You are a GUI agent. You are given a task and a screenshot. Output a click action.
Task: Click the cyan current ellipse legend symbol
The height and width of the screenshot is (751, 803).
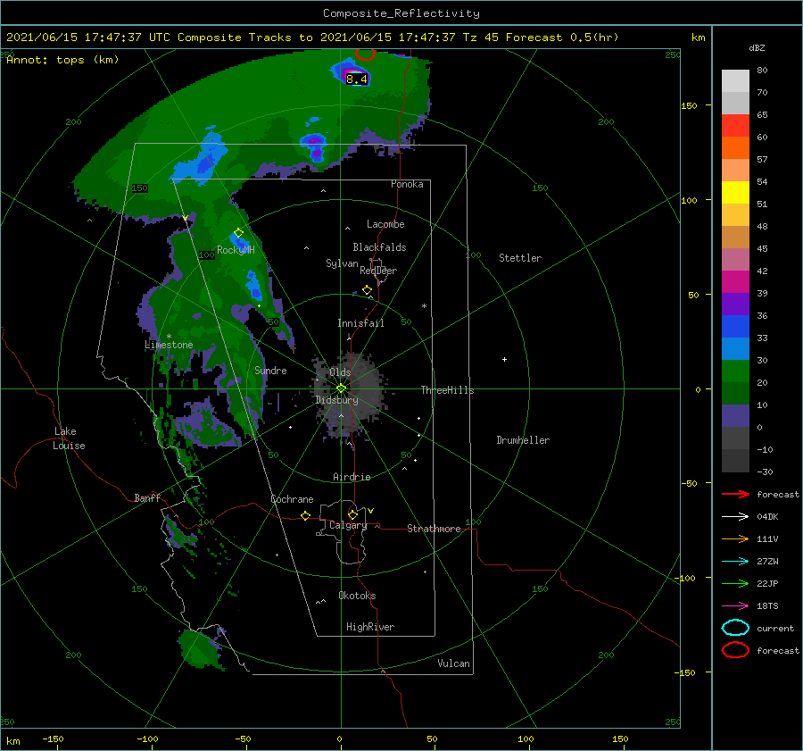click(735, 628)
